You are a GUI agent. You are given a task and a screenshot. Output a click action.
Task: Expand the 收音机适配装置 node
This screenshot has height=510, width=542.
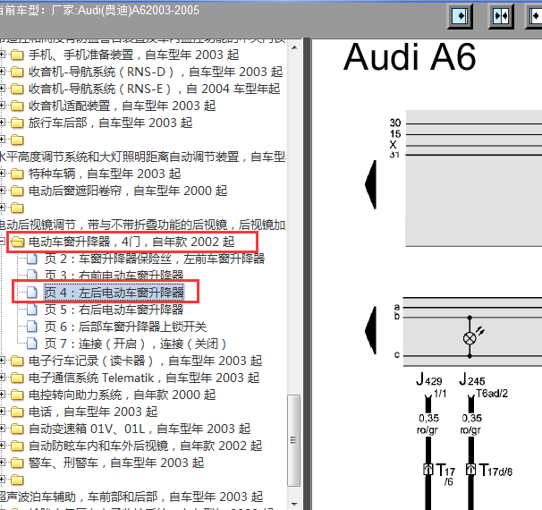point(2,106)
